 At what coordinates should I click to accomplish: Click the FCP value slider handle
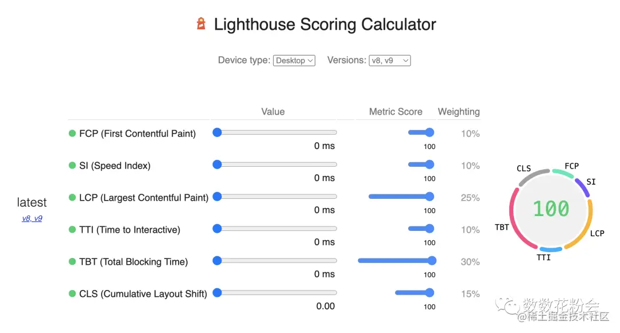[x=217, y=132]
